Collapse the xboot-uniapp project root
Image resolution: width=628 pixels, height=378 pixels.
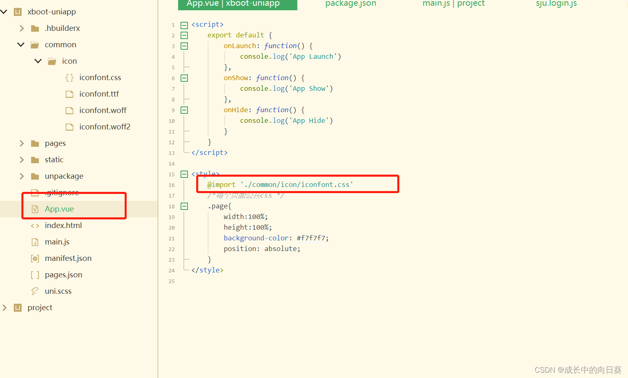tap(4, 12)
